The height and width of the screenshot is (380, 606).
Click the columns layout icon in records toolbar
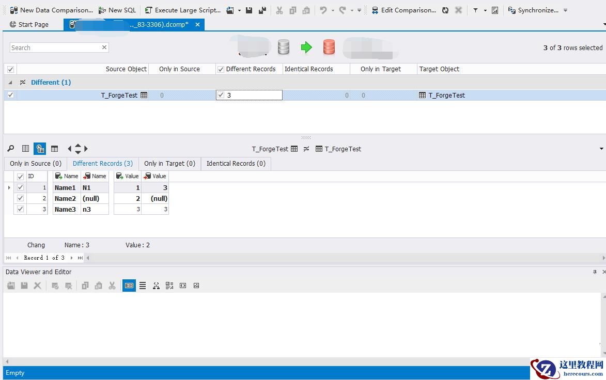pos(25,149)
